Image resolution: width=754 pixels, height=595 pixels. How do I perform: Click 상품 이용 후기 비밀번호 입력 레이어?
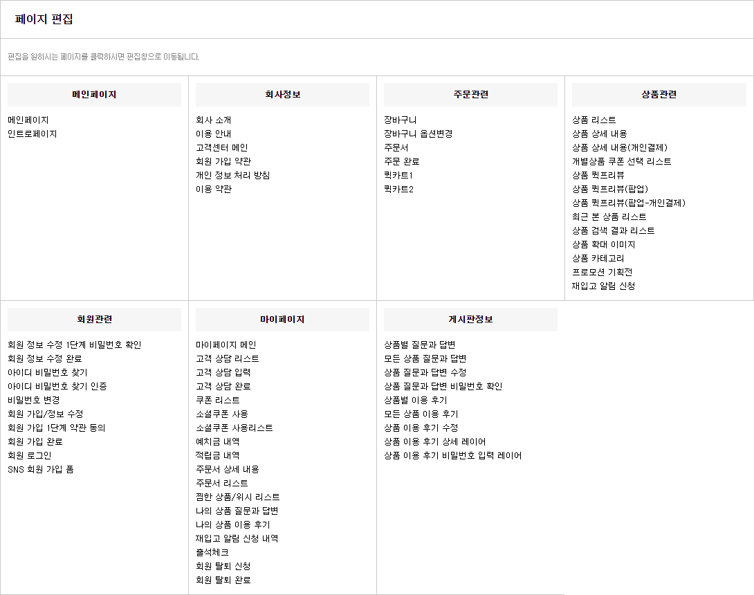coord(453,455)
